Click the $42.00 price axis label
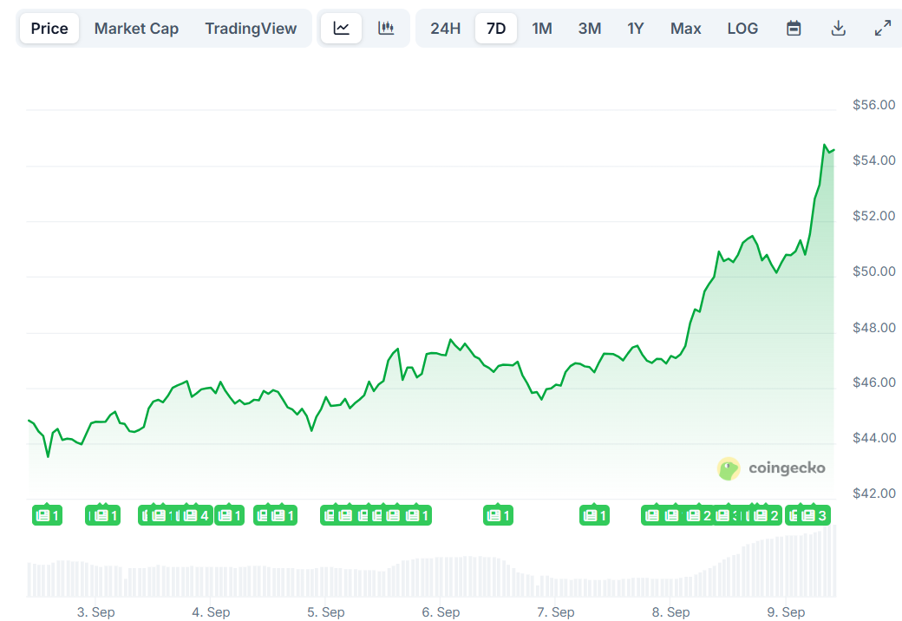The width and height of the screenshot is (902, 621). (874, 493)
